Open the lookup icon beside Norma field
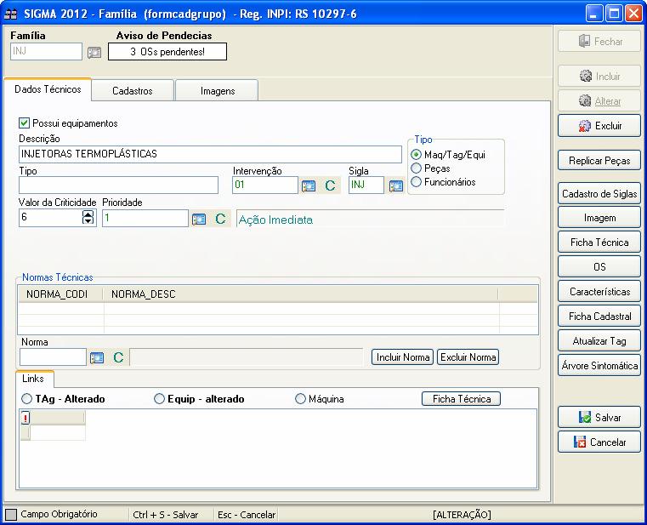 [x=97, y=357]
